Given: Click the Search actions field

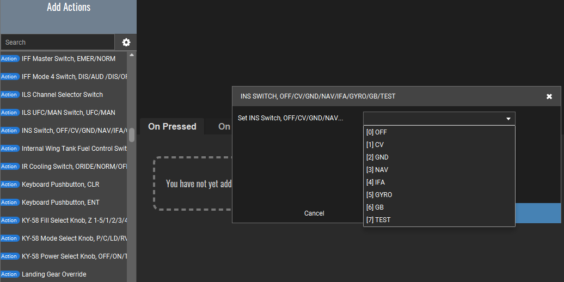Looking at the screenshot, I should tap(58, 42).
